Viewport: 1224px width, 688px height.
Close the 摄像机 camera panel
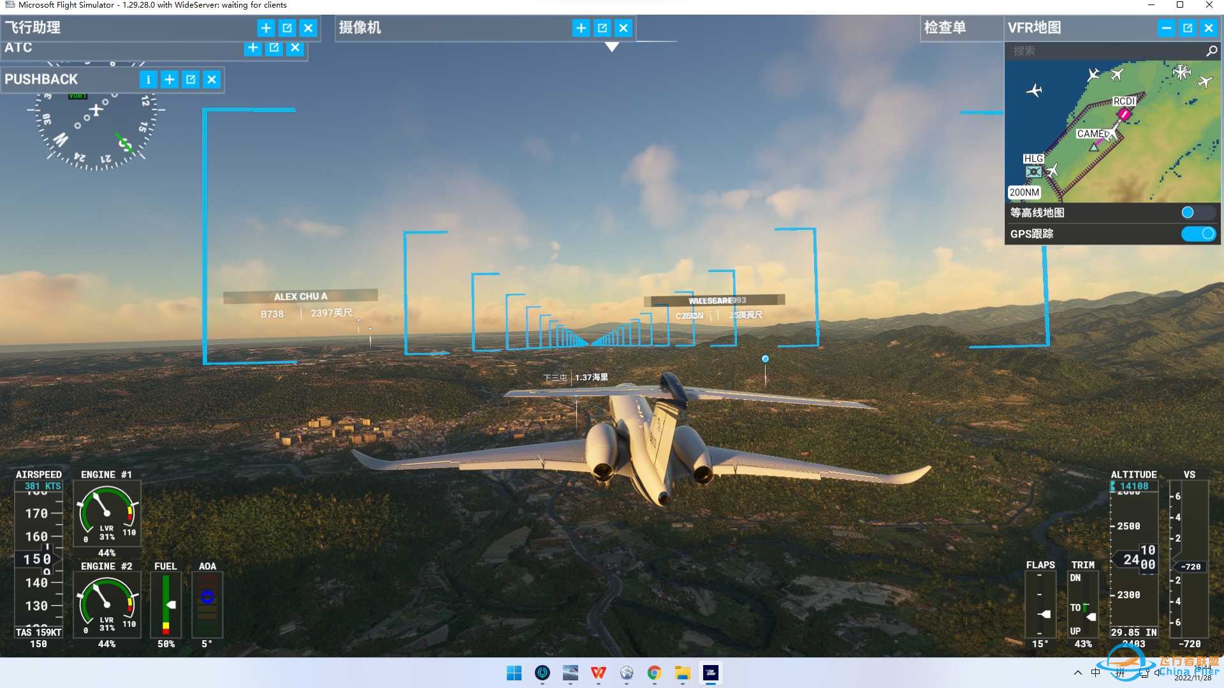pyautogui.click(x=623, y=28)
